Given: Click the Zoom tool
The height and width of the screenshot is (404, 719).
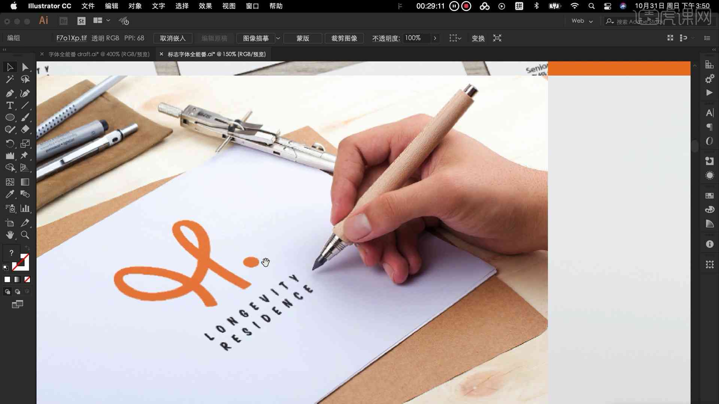Looking at the screenshot, I should (25, 235).
